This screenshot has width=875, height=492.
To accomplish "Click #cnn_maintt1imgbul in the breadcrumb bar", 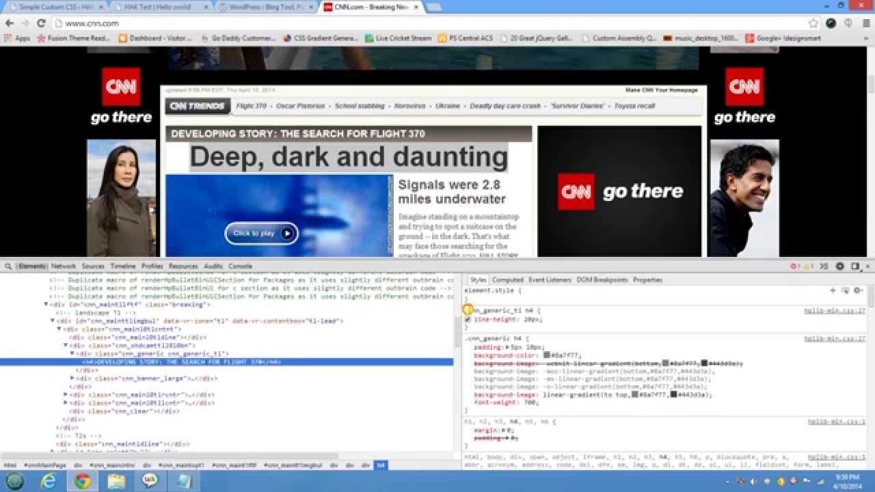I will coord(293,465).
